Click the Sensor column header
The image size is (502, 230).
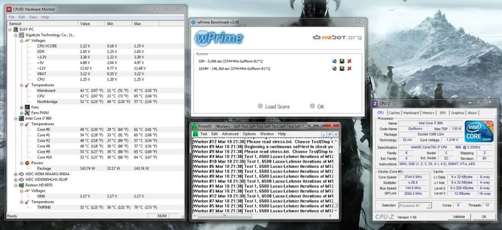click(x=42, y=23)
